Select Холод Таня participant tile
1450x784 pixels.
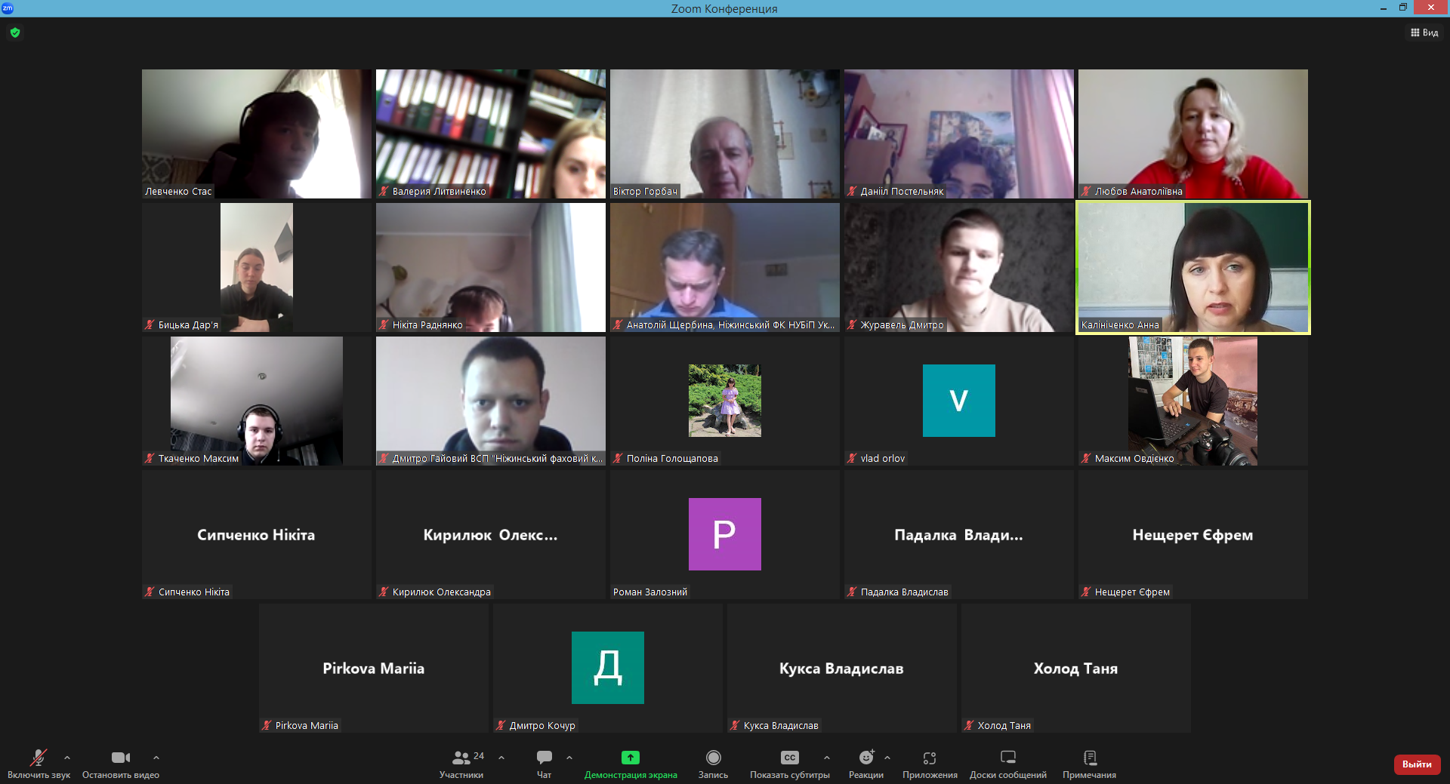[x=1076, y=669]
